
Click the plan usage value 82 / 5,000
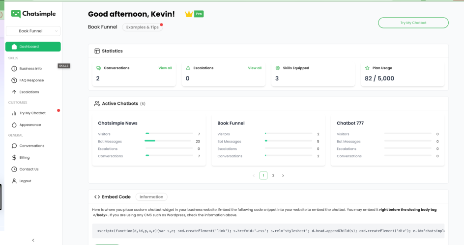click(x=379, y=78)
